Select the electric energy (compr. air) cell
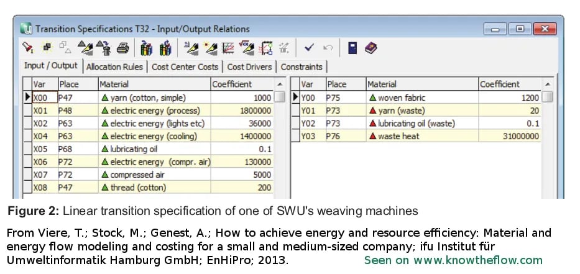 155,162
